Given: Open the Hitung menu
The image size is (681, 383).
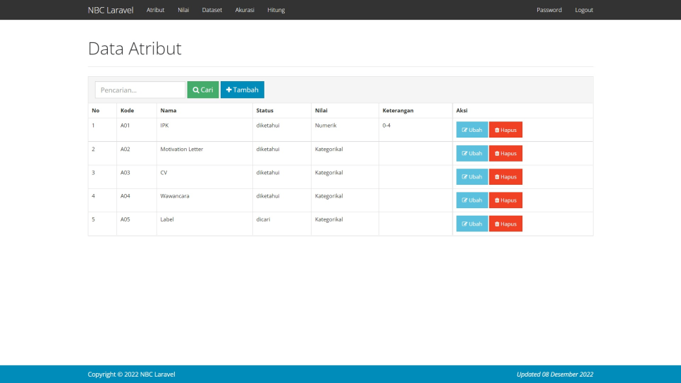Looking at the screenshot, I should (x=276, y=10).
